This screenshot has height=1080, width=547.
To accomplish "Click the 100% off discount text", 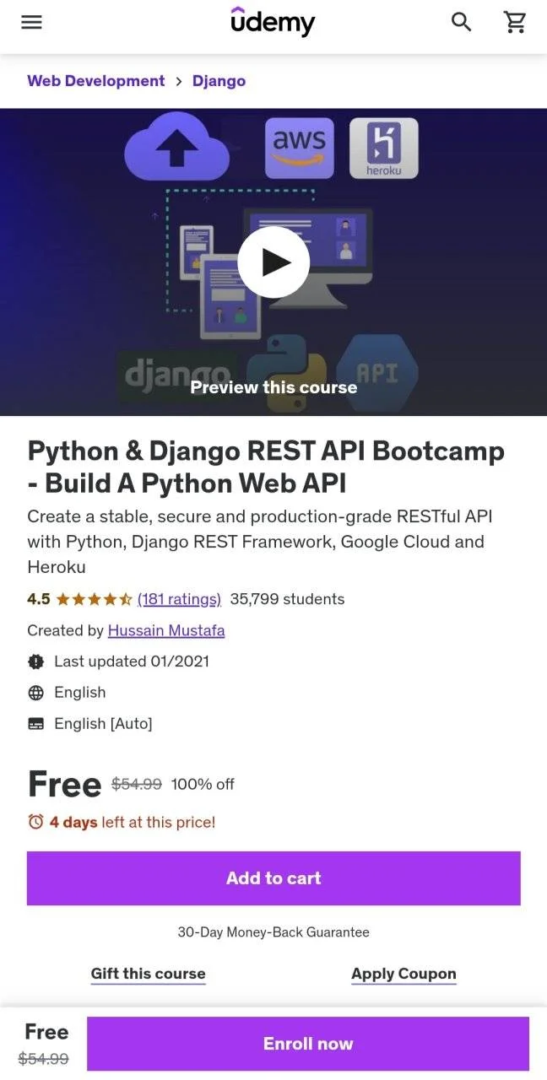I will 203,784.
